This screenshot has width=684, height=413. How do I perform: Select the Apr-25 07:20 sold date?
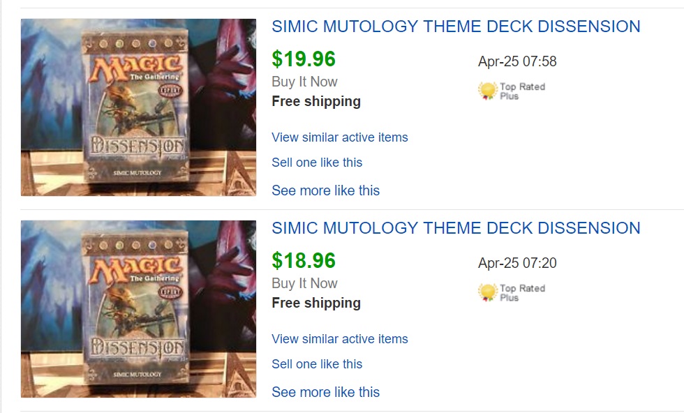point(517,263)
